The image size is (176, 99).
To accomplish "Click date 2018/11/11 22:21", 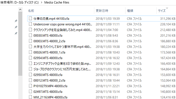I will pos(108,86).
